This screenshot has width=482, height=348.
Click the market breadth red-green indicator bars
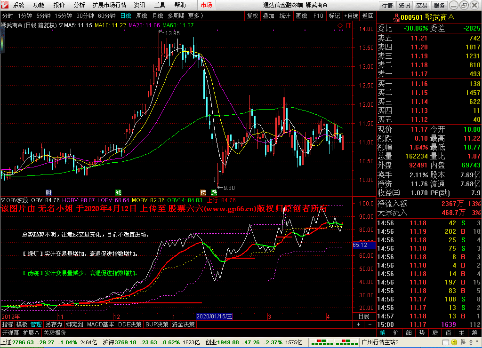(x=334, y=342)
